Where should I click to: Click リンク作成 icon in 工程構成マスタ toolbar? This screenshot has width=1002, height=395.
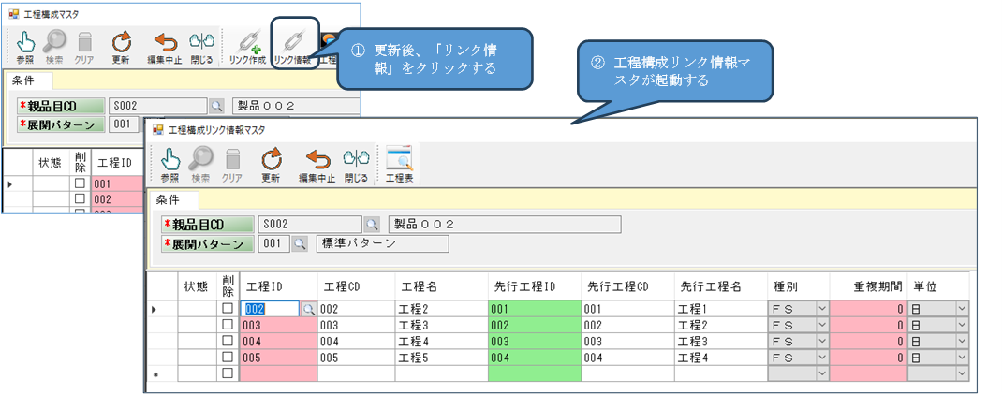247,45
